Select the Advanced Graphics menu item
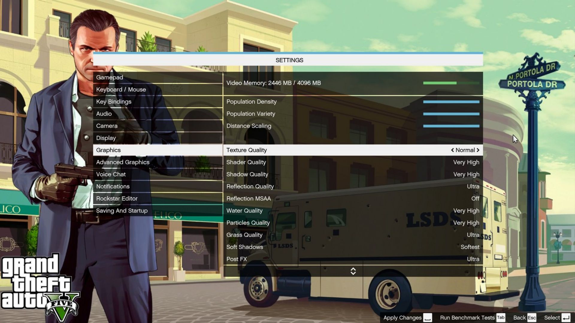This screenshot has height=323, width=575. pyautogui.click(x=123, y=162)
